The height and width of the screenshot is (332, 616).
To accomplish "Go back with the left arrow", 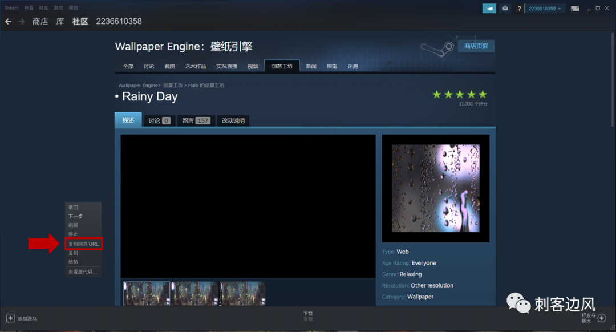I will click(x=8, y=22).
